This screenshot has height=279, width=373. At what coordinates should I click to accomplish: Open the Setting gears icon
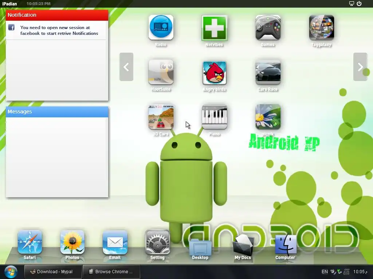157,242
